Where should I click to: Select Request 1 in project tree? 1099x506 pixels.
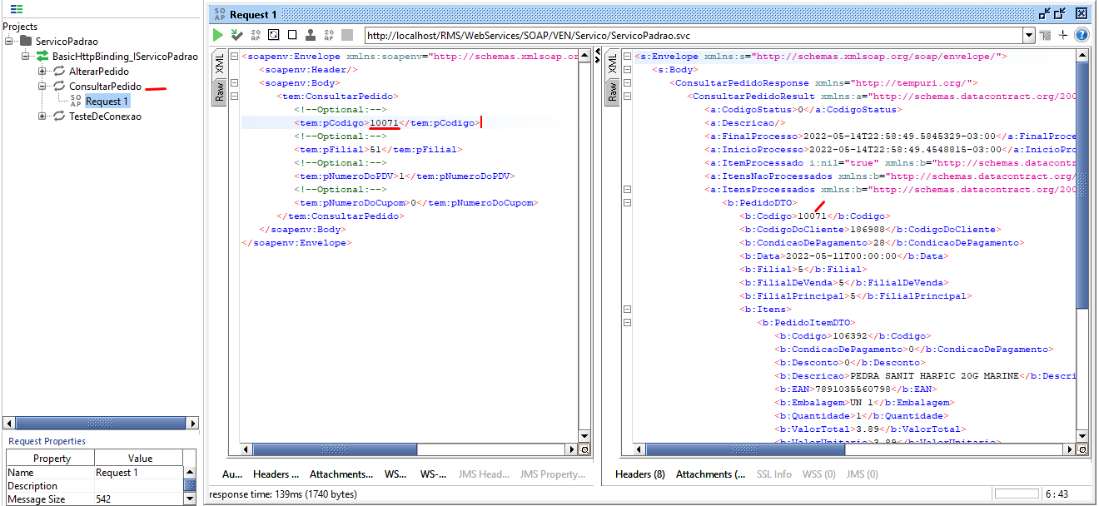(107, 102)
